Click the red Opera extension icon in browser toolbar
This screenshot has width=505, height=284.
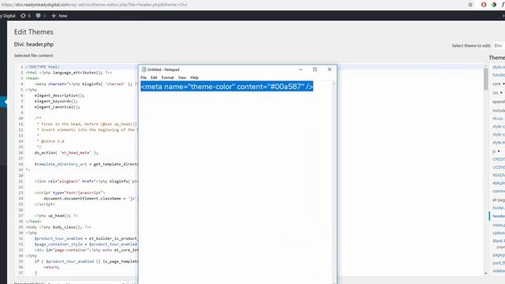point(484,5)
